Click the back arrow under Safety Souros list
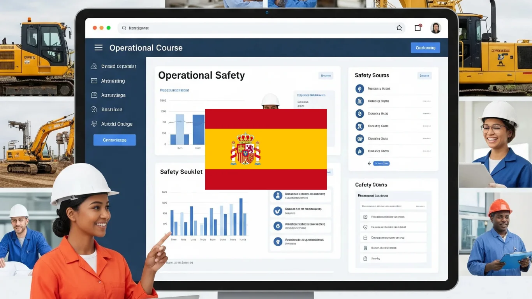The width and height of the screenshot is (532, 299). click(369, 164)
